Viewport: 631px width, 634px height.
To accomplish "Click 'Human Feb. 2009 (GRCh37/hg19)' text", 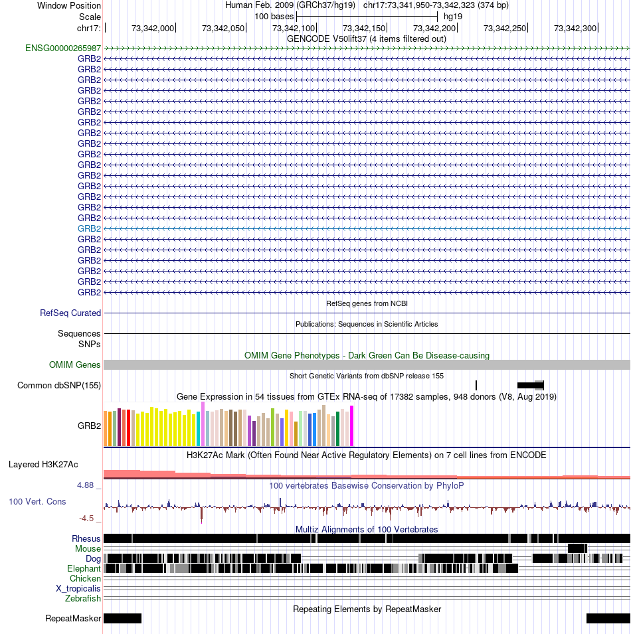I will tap(290, 5).
